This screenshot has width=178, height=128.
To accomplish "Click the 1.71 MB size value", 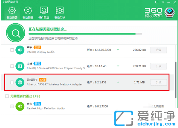I will [x=139, y=82].
